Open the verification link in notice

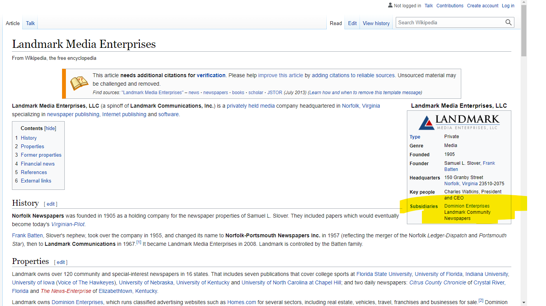pos(211,75)
